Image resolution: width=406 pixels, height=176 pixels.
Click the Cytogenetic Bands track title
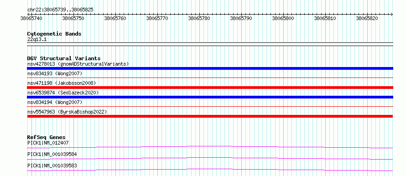tap(54, 34)
